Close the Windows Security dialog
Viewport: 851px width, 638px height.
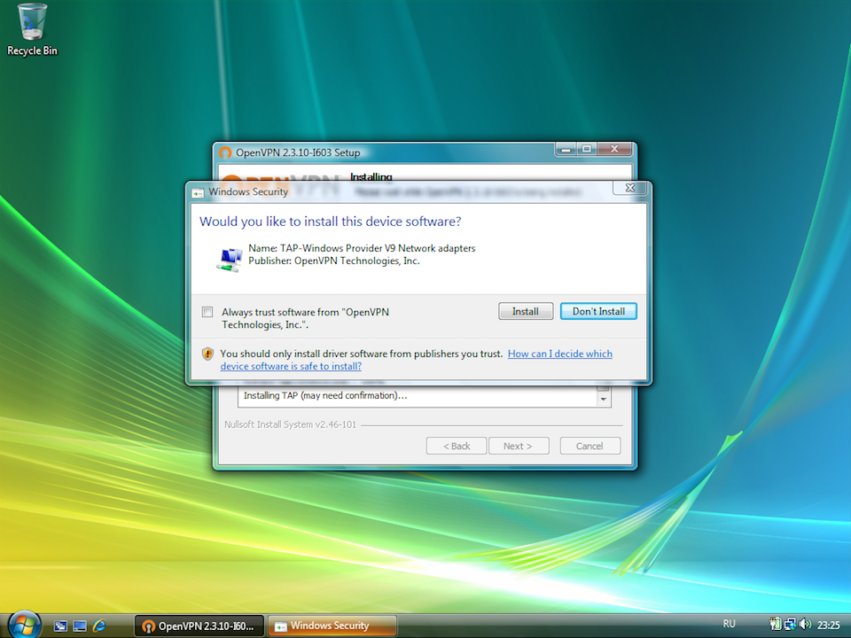pos(629,188)
